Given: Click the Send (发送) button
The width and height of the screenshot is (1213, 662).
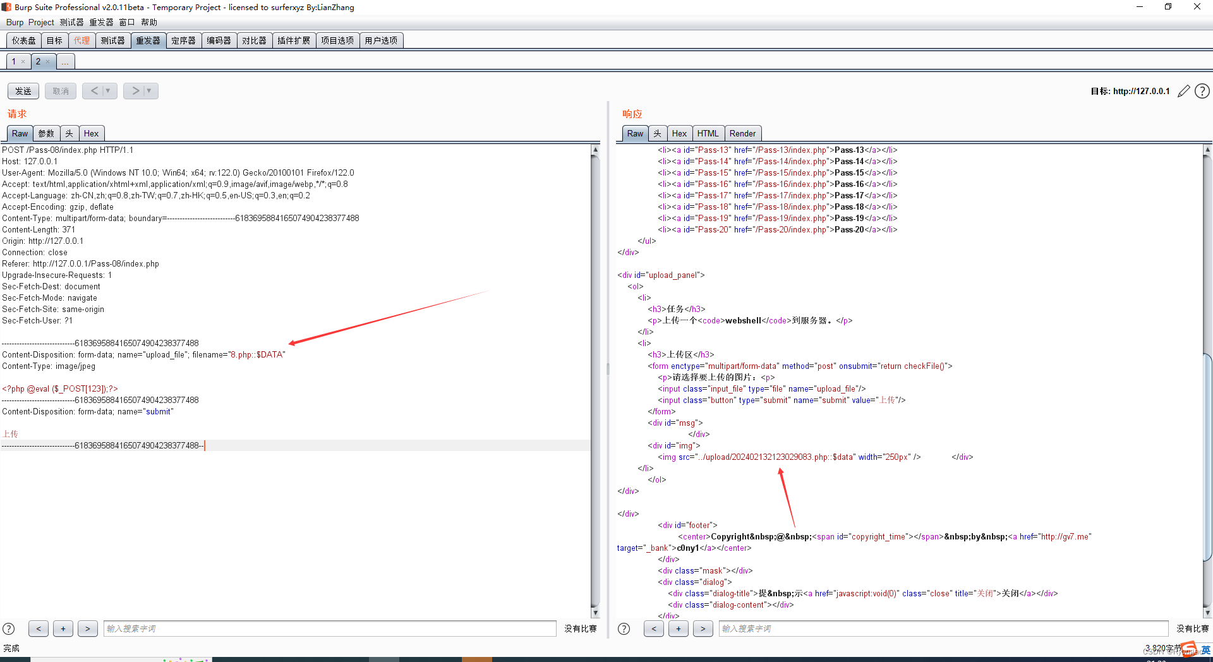Looking at the screenshot, I should click(x=23, y=91).
